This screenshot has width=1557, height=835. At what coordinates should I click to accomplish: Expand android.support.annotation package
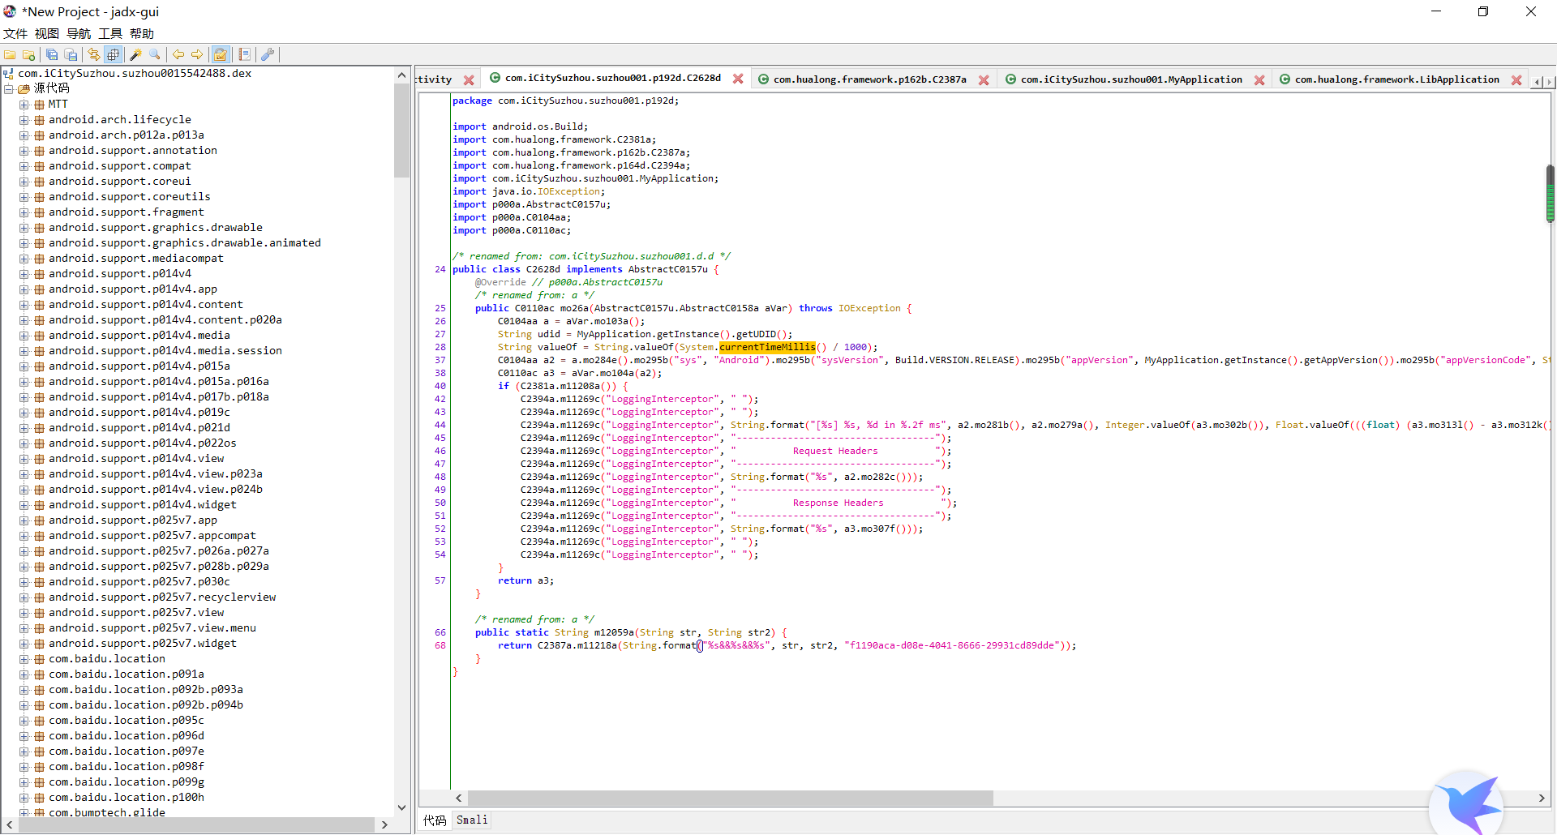(x=24, y=150)
